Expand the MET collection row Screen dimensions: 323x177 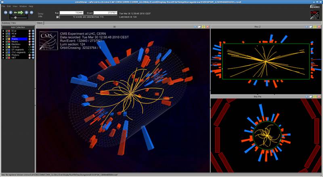pos(3,58)
